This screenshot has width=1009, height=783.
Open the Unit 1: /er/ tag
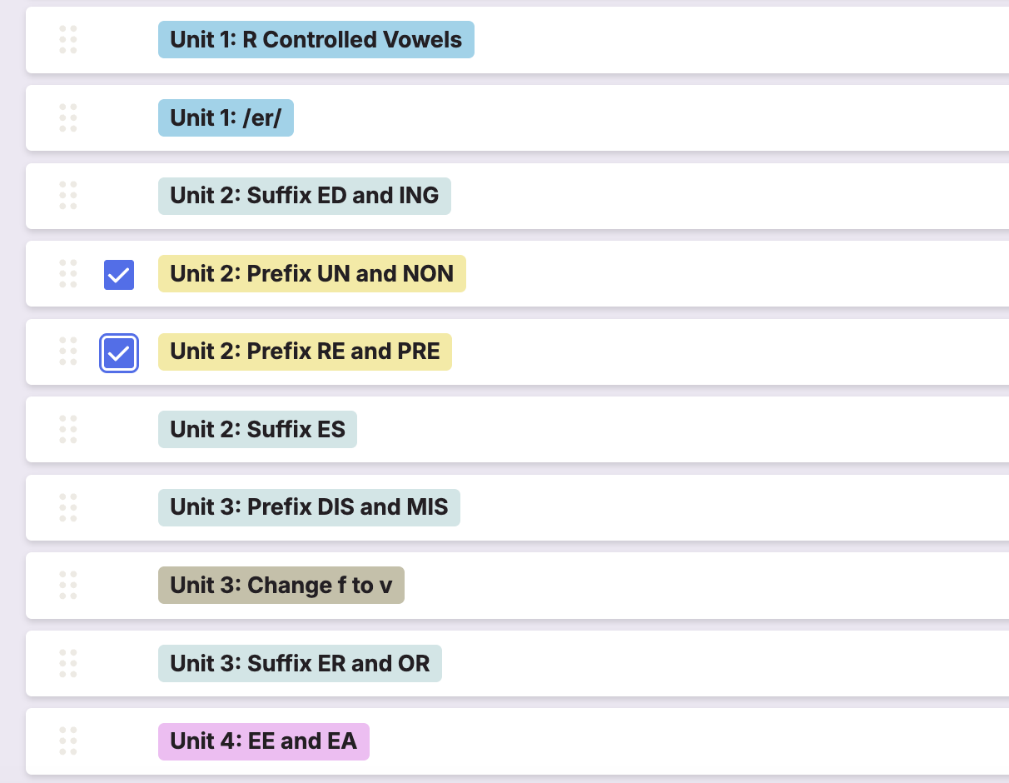click(226, 117)
